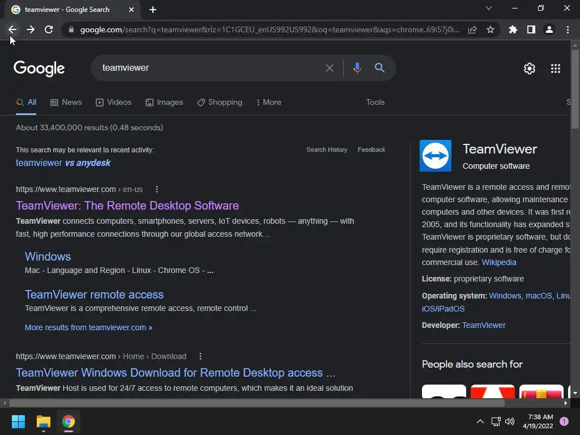The width and height of the screenshot is (580, 435).
Task: Show hidden system tray icons
Action: (x=480, y=421)
